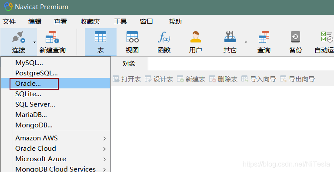
Task: Open the 窗口 menu
Action: (146, 21)
